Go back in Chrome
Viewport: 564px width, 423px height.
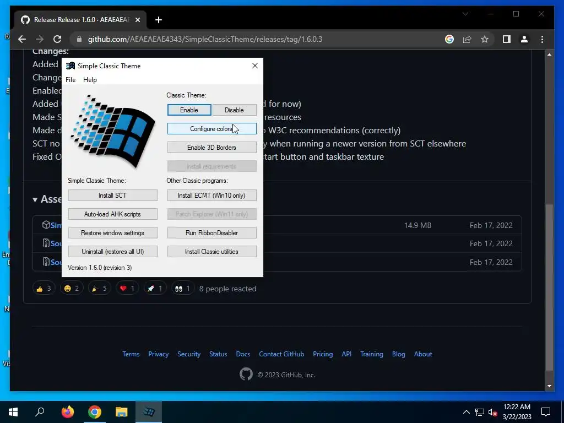click(22, 39)
